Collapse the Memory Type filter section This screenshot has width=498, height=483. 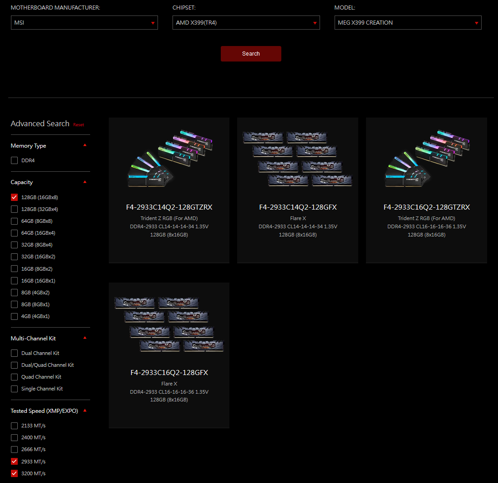click(x=85, y=145)
